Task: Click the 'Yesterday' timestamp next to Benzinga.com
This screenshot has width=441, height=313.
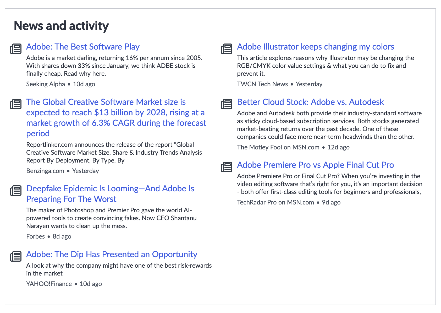Action: (86, 171)
